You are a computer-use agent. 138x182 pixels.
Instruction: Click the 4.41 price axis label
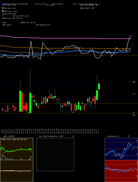(134, 82)
